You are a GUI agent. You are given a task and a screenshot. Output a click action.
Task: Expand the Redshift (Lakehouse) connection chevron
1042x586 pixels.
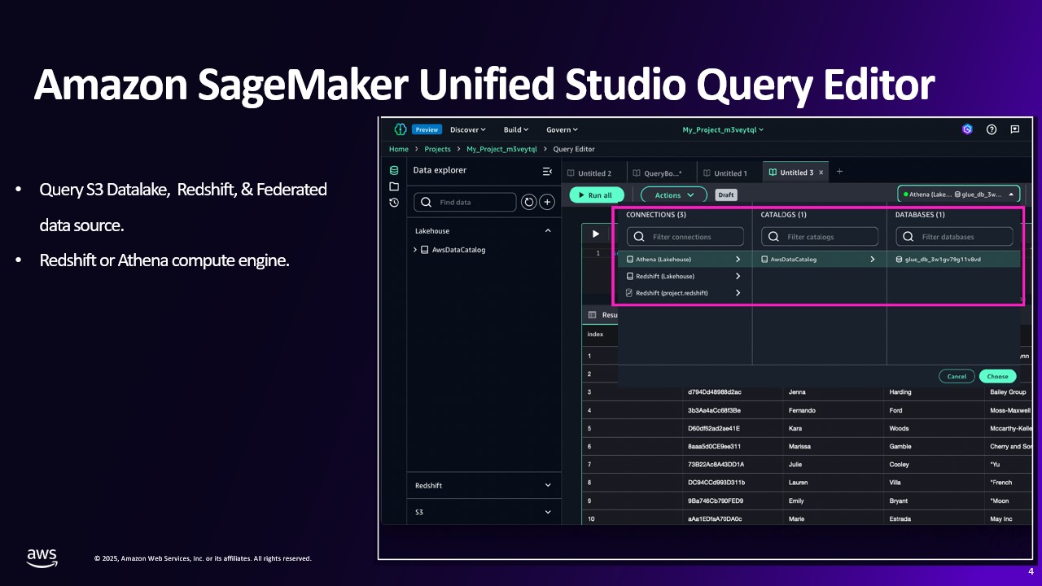(738, 277)
